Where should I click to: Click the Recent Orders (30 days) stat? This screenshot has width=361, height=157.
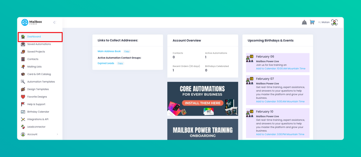click(186, 68)
